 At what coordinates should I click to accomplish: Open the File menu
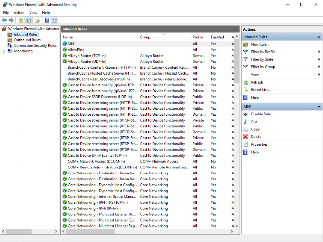[6, 13]
